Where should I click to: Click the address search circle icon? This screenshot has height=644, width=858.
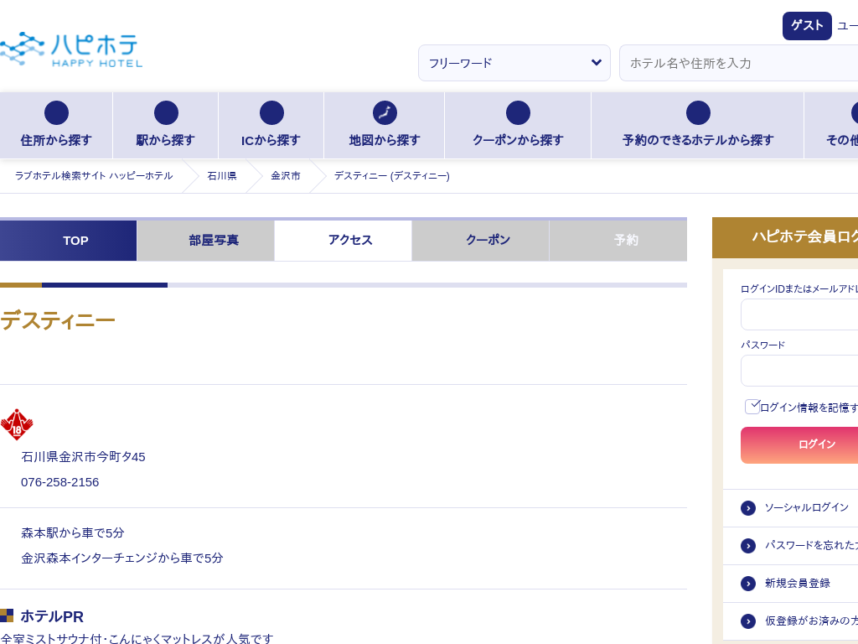click(x=56, y=113)
